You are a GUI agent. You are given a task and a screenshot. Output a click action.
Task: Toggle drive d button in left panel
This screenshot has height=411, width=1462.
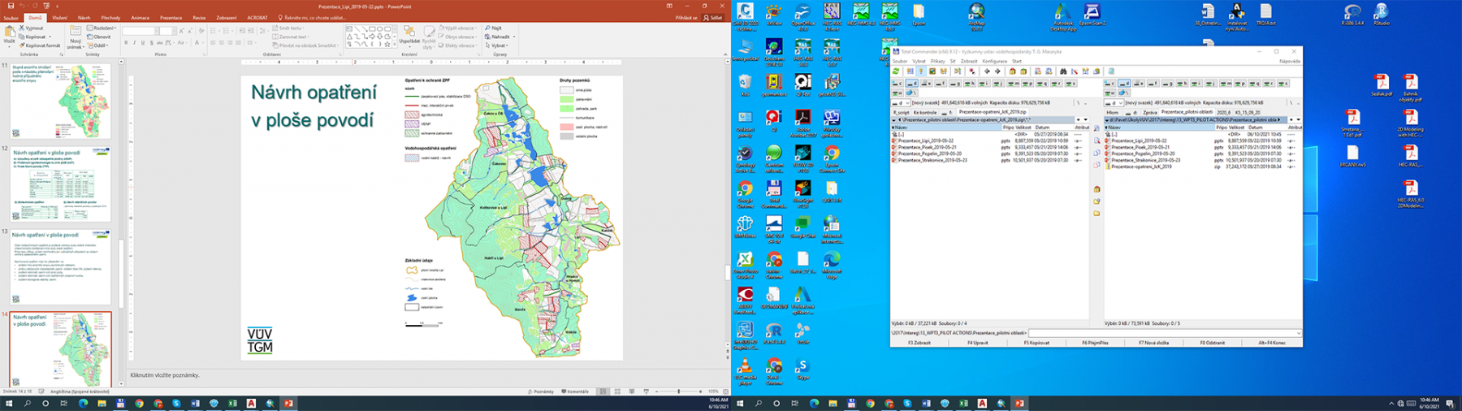(913, 83)
